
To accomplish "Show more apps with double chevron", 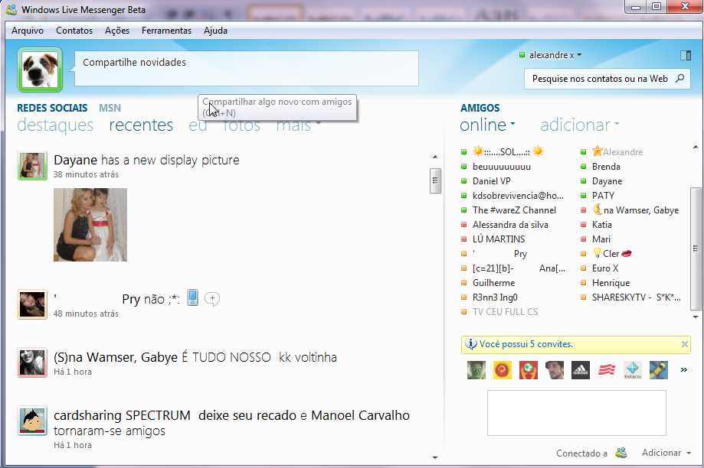I will 683,370.
